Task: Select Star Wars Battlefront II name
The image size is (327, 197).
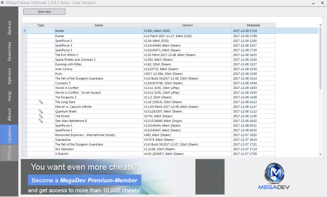Action: pos(71,121)
